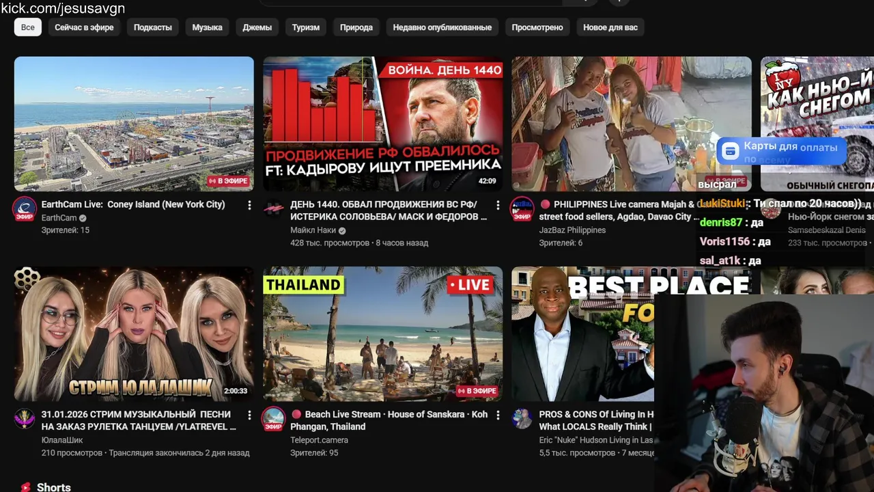Screen dimensions: 874x492
Task: Select the "Туризм" filter chip
Action: click(306, 27)
